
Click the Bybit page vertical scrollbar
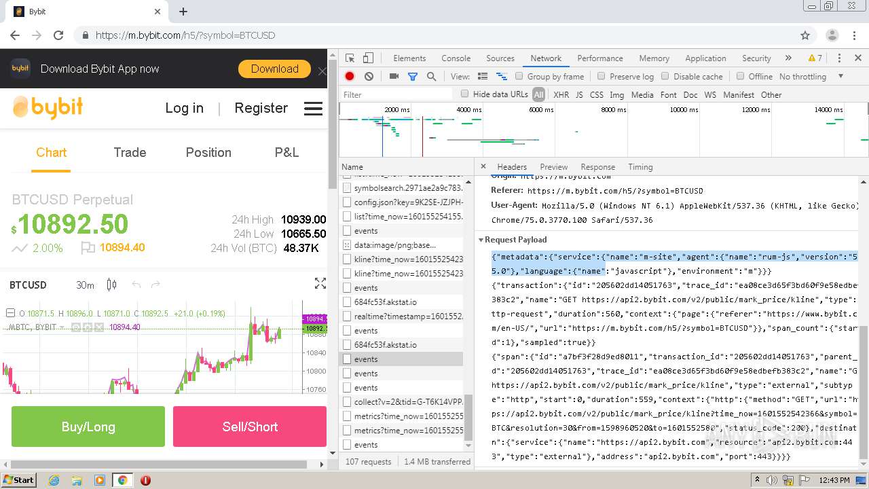click(x=333, y=123)
